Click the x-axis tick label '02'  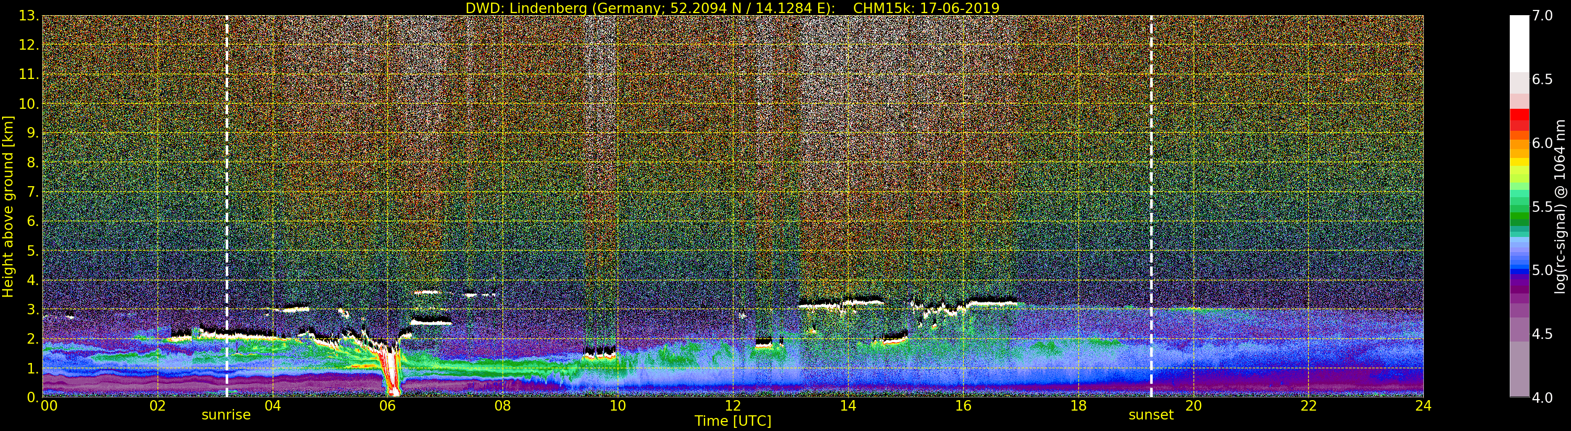pos(158,405)
